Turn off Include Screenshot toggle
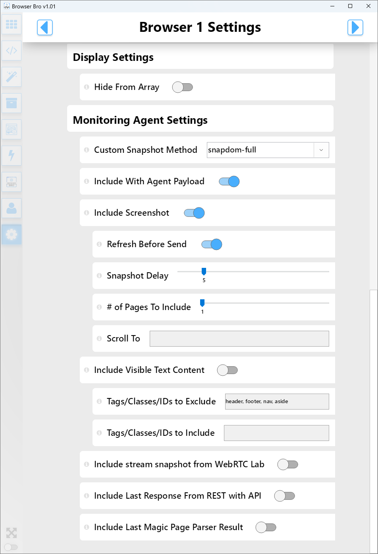This screenshot has height=554, width=378. (194, 213)
